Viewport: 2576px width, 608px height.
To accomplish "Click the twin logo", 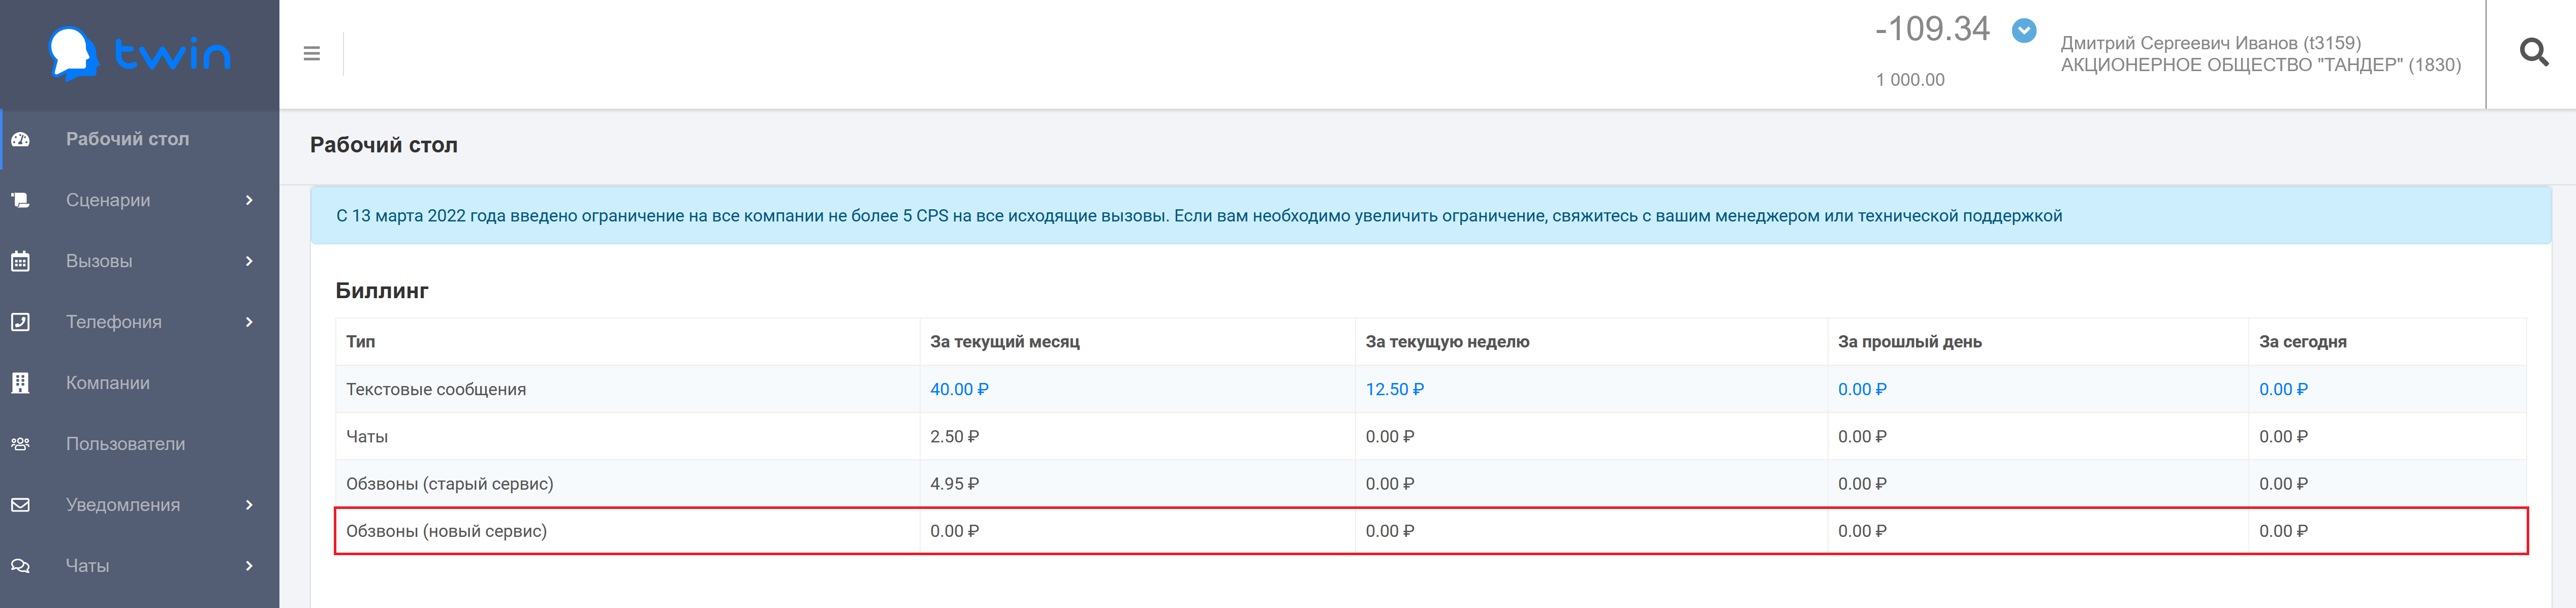I will click(140, 53).
